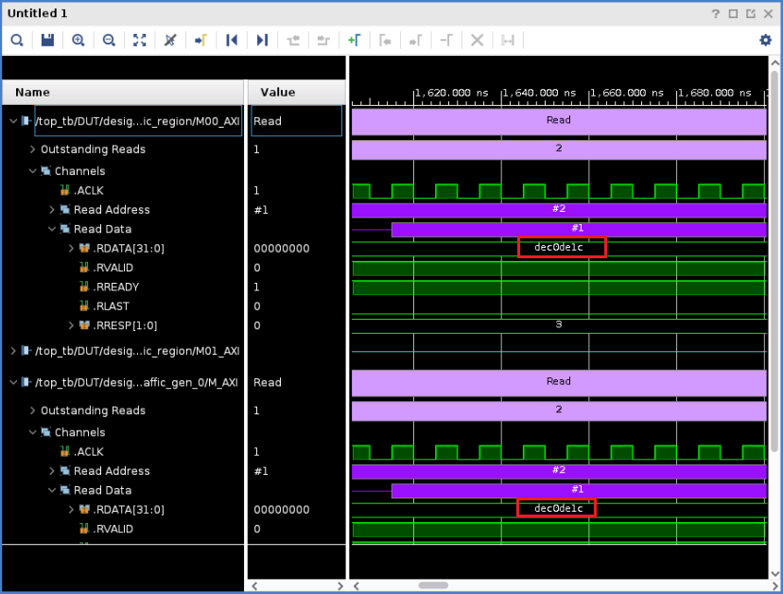Click the Zoom Fit icon

click(x=139, y=40)
